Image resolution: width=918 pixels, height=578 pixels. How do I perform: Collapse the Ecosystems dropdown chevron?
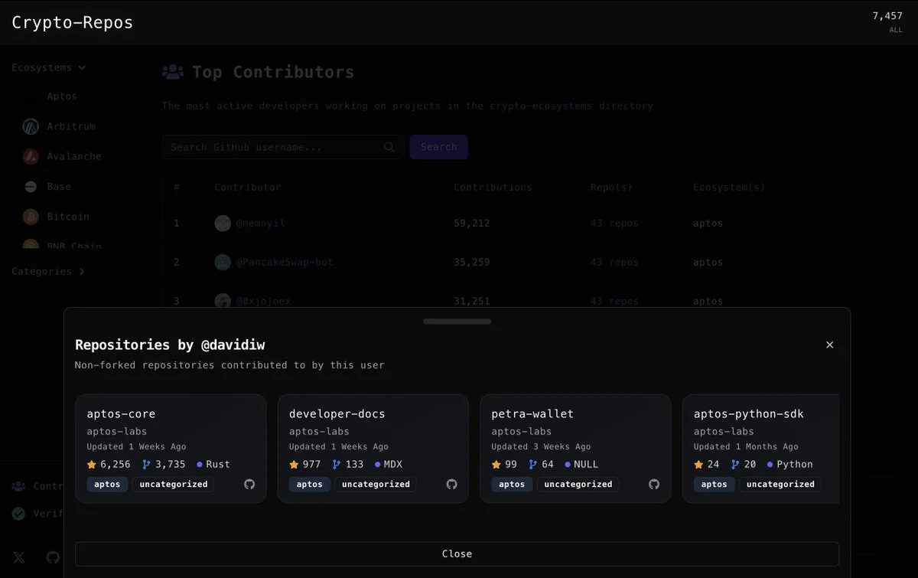tap(82, 67)
